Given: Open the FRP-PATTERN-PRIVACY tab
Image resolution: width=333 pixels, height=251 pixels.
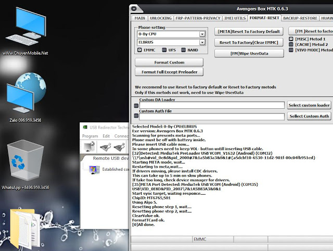Looking at the screenshot, I should click(198, 18).
